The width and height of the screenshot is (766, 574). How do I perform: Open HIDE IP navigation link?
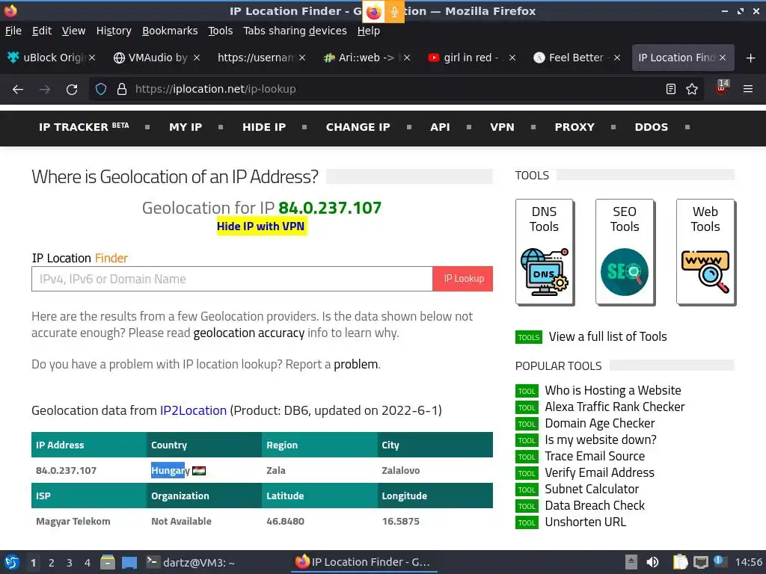point(264,127)
